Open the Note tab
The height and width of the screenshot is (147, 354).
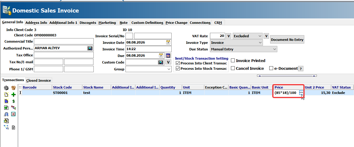tap(123, 23)
